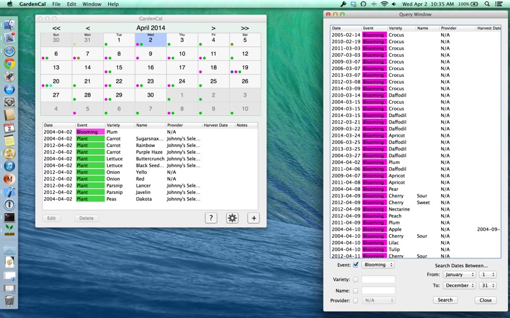Select 2014-03-24 Apricot result row
The image size is (510, 318).
pyautogui.click(x=416, y=135)
